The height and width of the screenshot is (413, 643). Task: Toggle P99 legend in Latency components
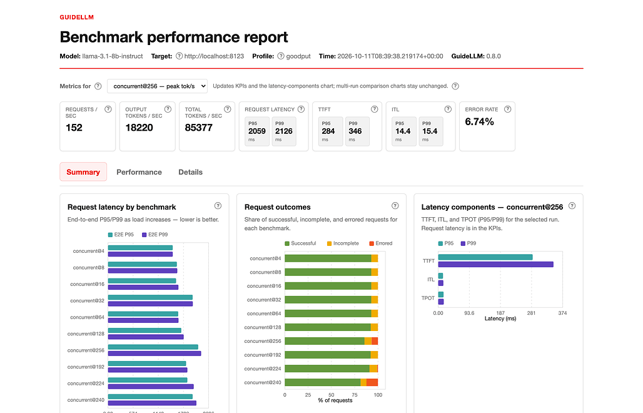pyautogui.click(x=468, y=243)
